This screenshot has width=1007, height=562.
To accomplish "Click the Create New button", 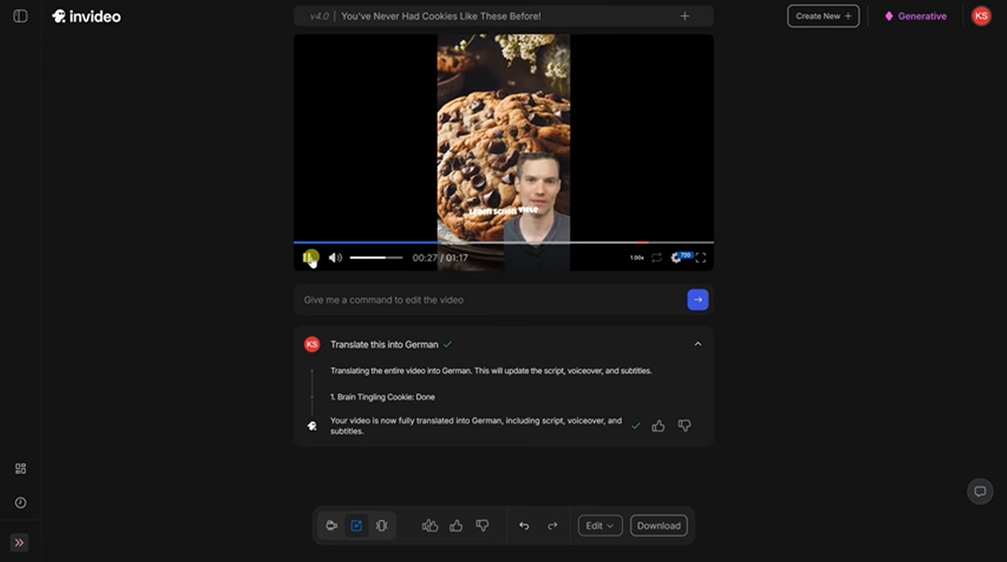I will click(823, 16).
